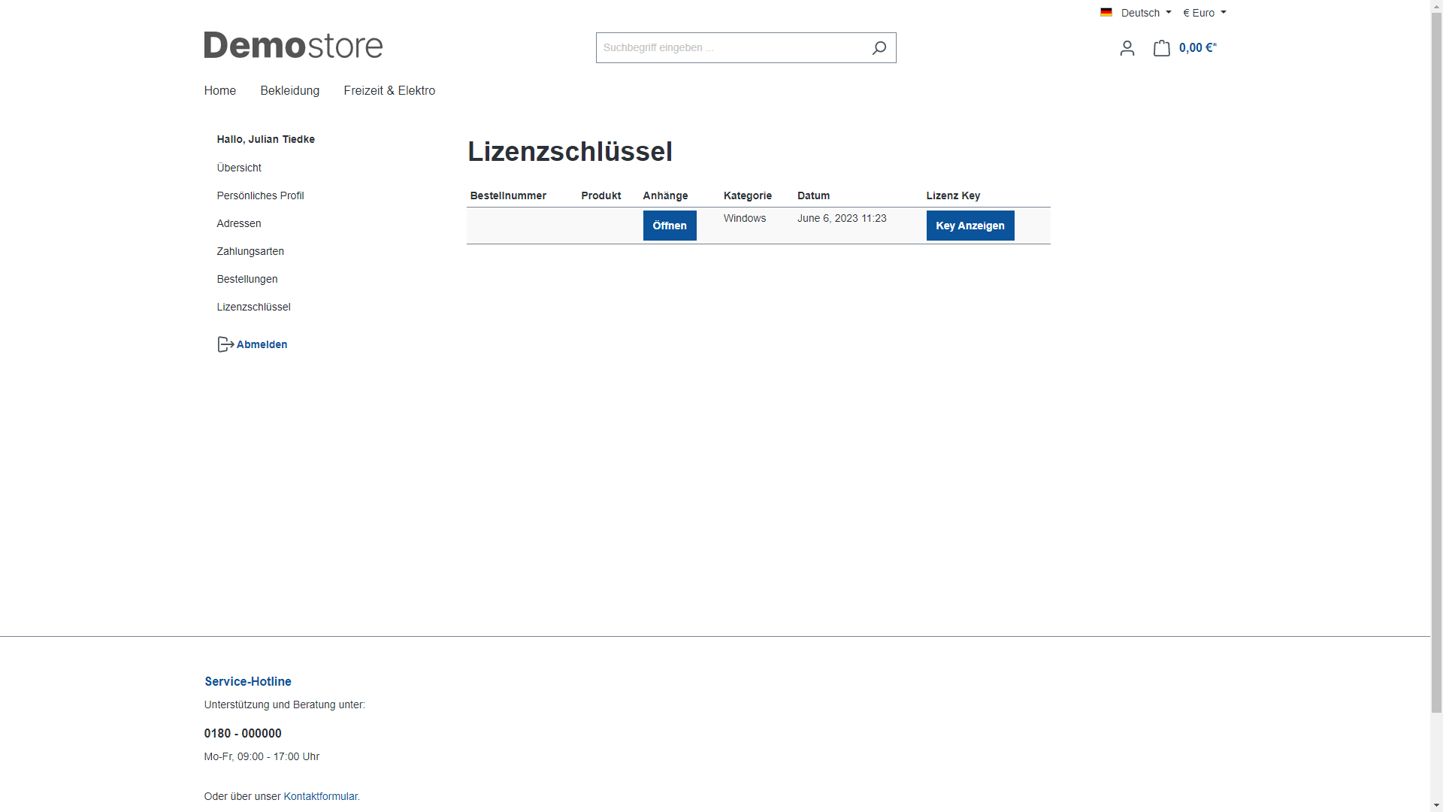
Task: Click the Service-Hotline footer heading
Action: pos(248,681)
